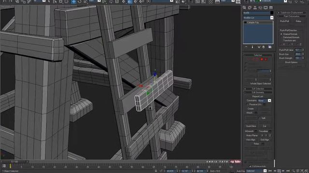
Task: Open the Create command panel tab
Action: pyautogui.click(x=244, y=8)
